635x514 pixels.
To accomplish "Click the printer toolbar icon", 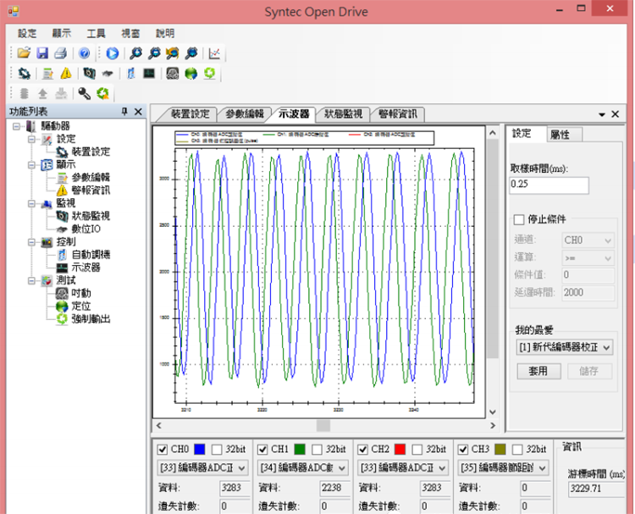I will click(x=60, y=53).
